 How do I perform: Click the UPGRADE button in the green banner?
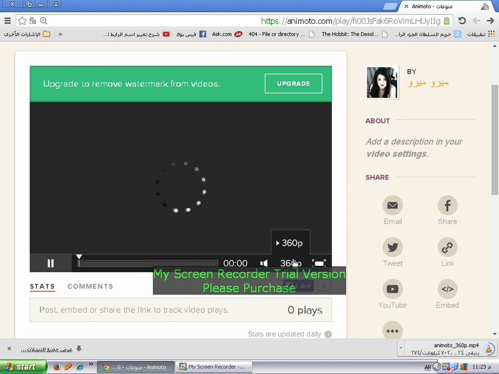click(x=293, y=84)
